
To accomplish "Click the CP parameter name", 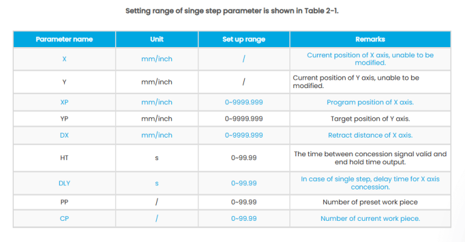I will tap(64, 218).
